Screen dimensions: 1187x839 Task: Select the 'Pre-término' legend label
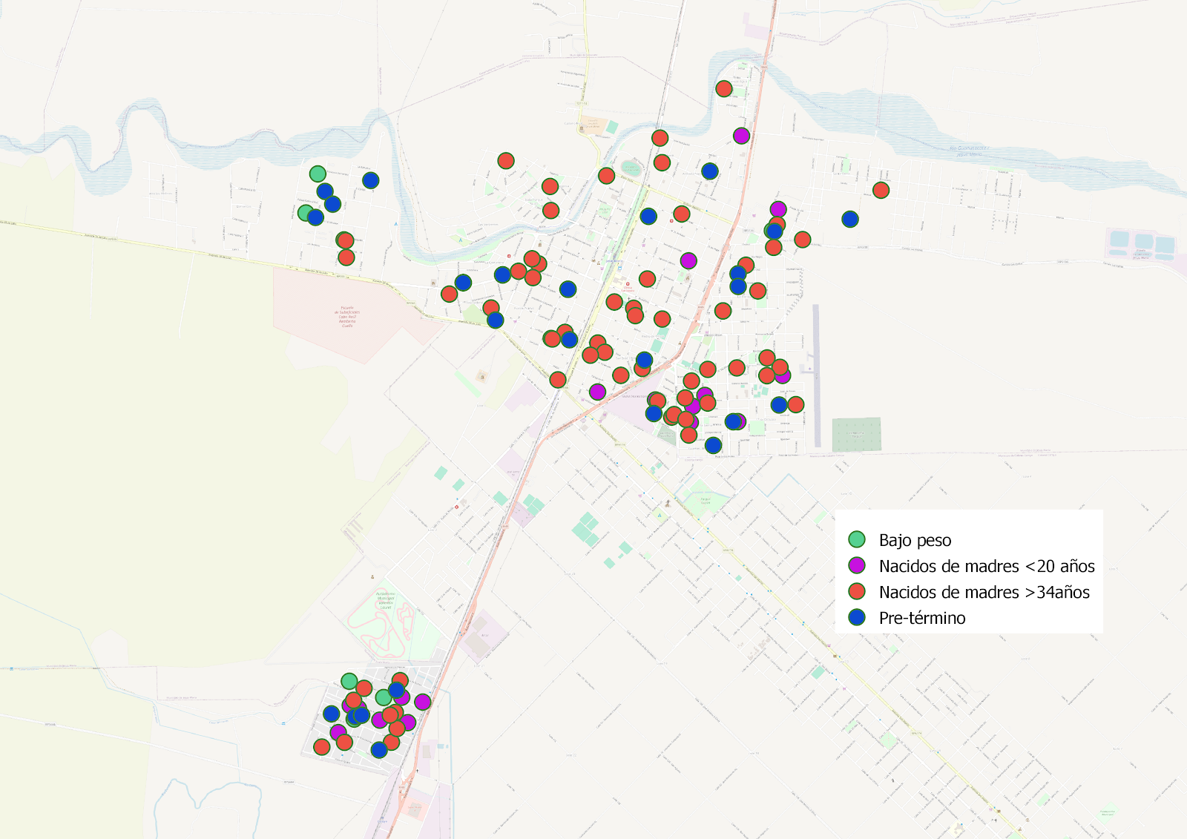[x=922, y=618]
